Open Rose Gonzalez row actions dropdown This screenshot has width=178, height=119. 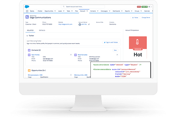pos(117,55)
